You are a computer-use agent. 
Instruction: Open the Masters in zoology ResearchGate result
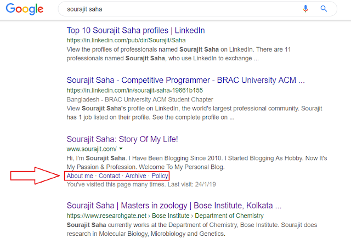tap(174, 206)
